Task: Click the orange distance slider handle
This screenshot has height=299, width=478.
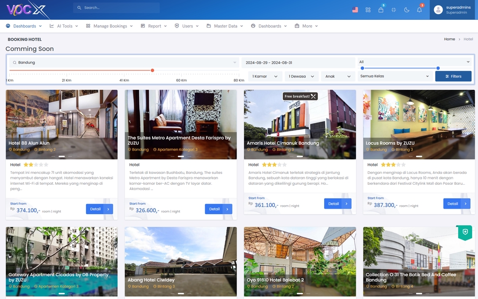Action: [152, 70]
